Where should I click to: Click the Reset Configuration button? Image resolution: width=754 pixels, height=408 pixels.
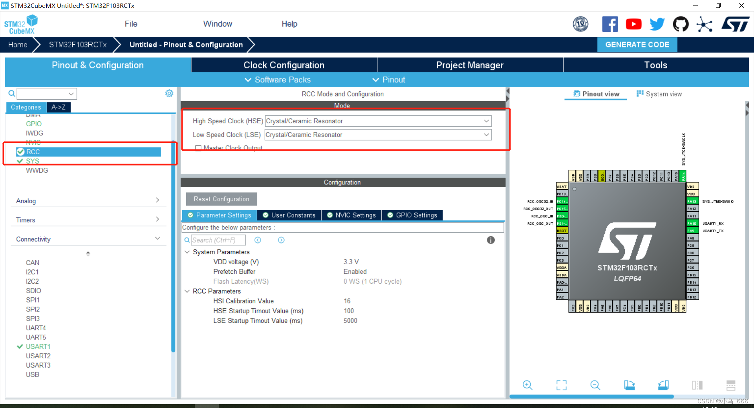point(221,199)
